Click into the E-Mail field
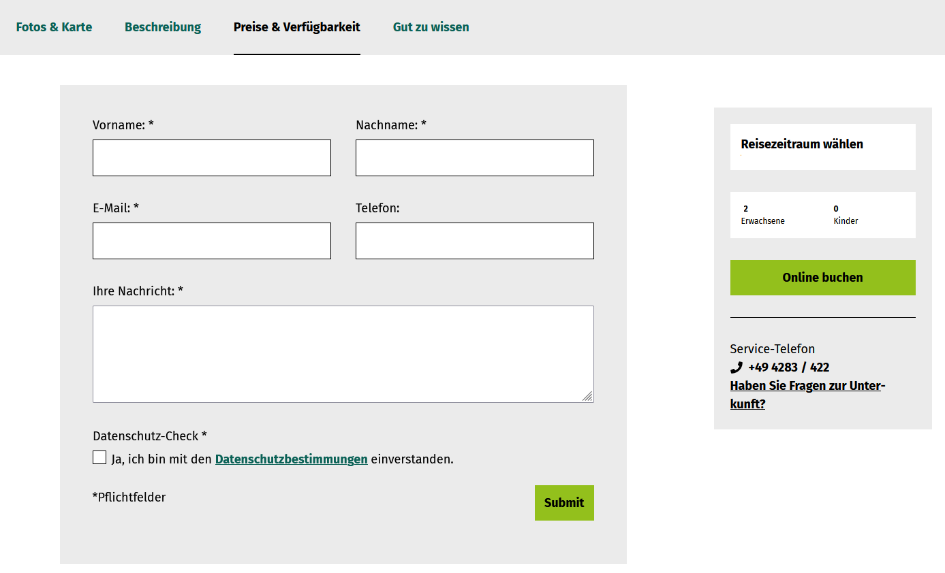Viewport: 945px width, 573px height. [212, 241]
